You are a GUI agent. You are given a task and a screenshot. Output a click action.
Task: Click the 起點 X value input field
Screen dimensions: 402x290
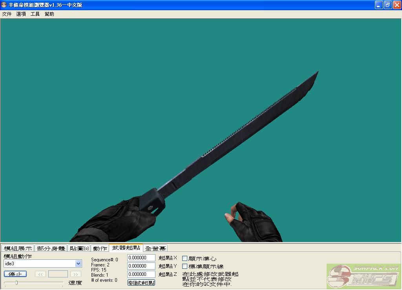(141, 258)
